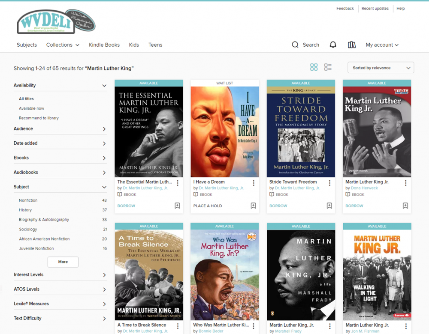
Task: Click the Search magnifier icon
Action: [x=295, y=45]
